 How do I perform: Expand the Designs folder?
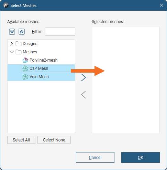click(x=12, y=44)
